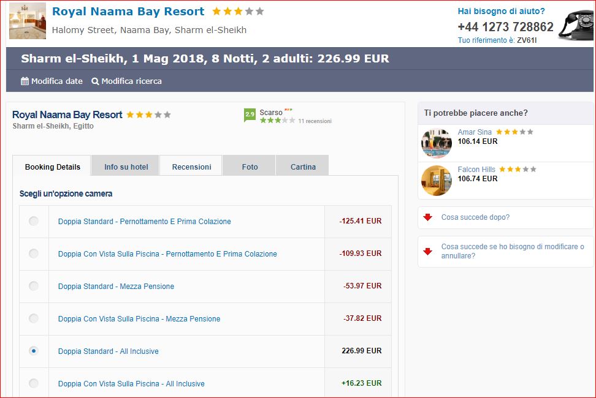The height and width of the screenshot is (398, 596).
Task: Expand Cosa succede se ho bisogno di modificare section
Action: [505, 252]
